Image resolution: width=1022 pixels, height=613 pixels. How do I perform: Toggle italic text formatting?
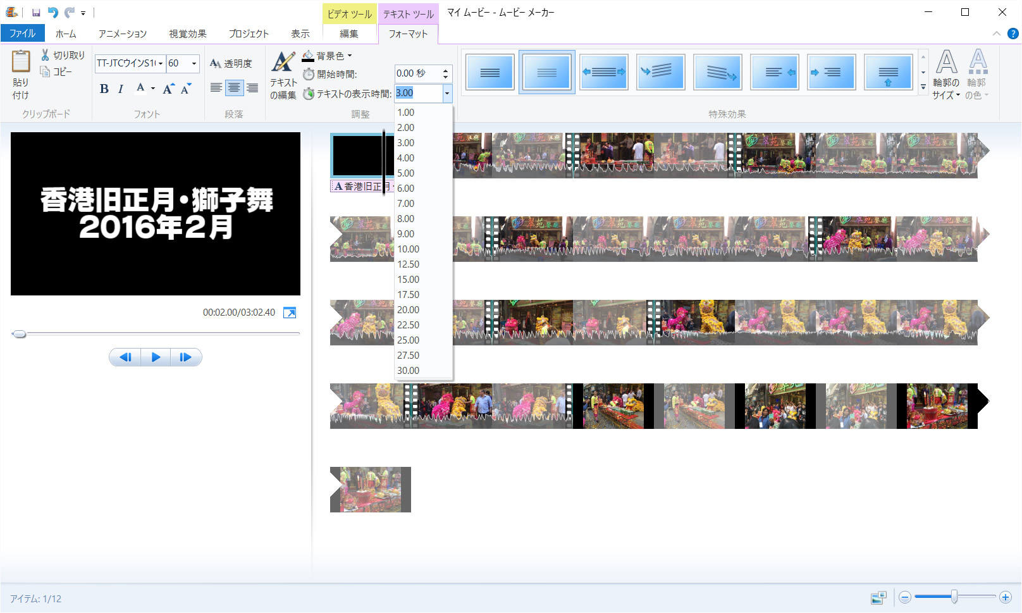pos(121,89)
